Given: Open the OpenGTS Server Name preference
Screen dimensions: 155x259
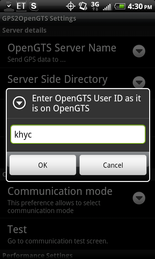Looking at the screenshot, I should (x=77, y=52).
